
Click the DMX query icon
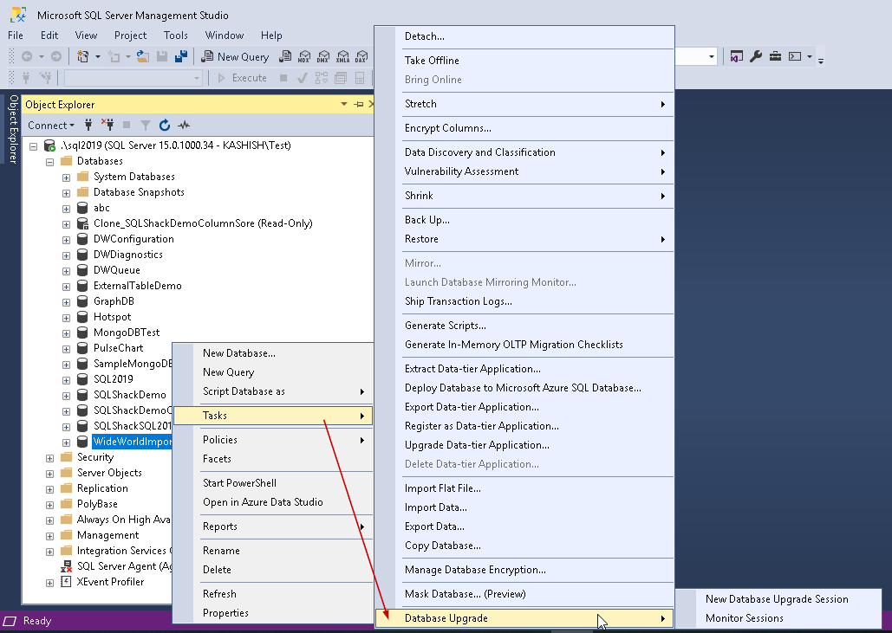point(323,56)
